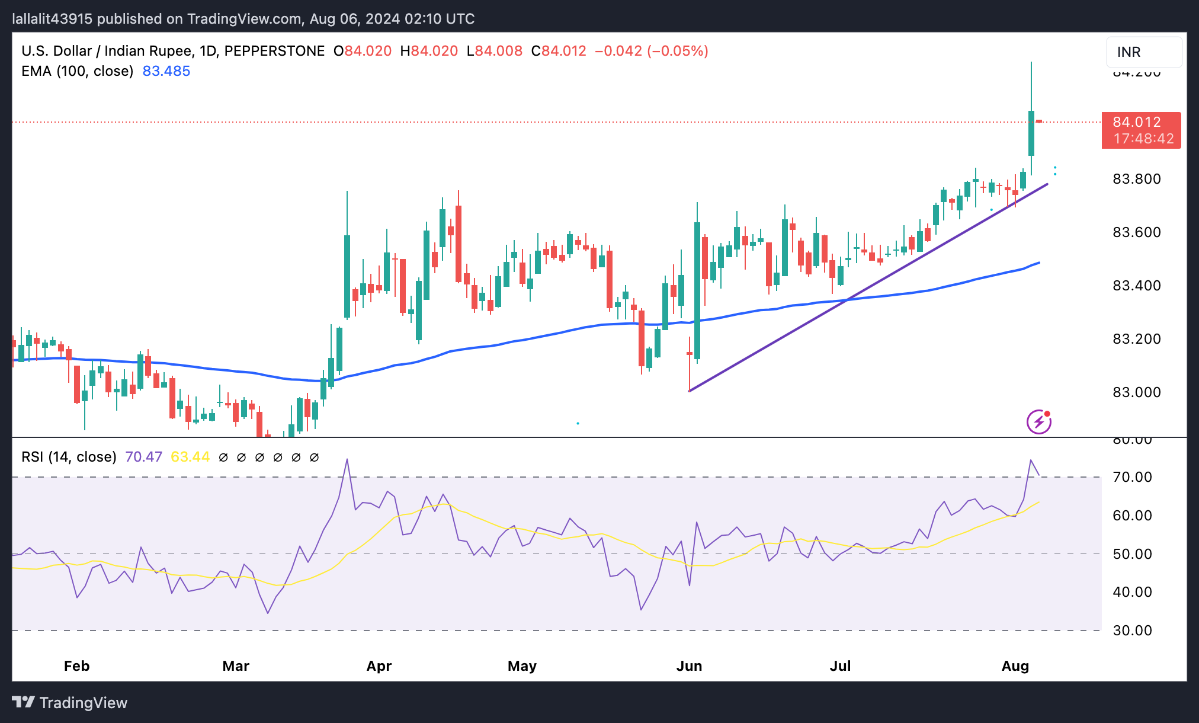The height and width of the screenshot is (723, 1199).
Task: Click the TradingView logo icon
Action: tap(24, 702)
